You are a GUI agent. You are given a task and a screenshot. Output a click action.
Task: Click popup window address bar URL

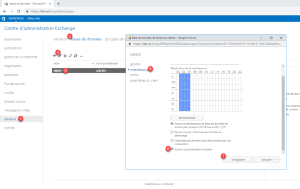click(207, 44)
